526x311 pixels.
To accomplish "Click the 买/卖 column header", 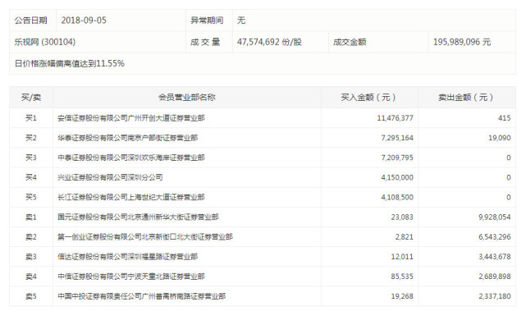I will coord(31,98).
